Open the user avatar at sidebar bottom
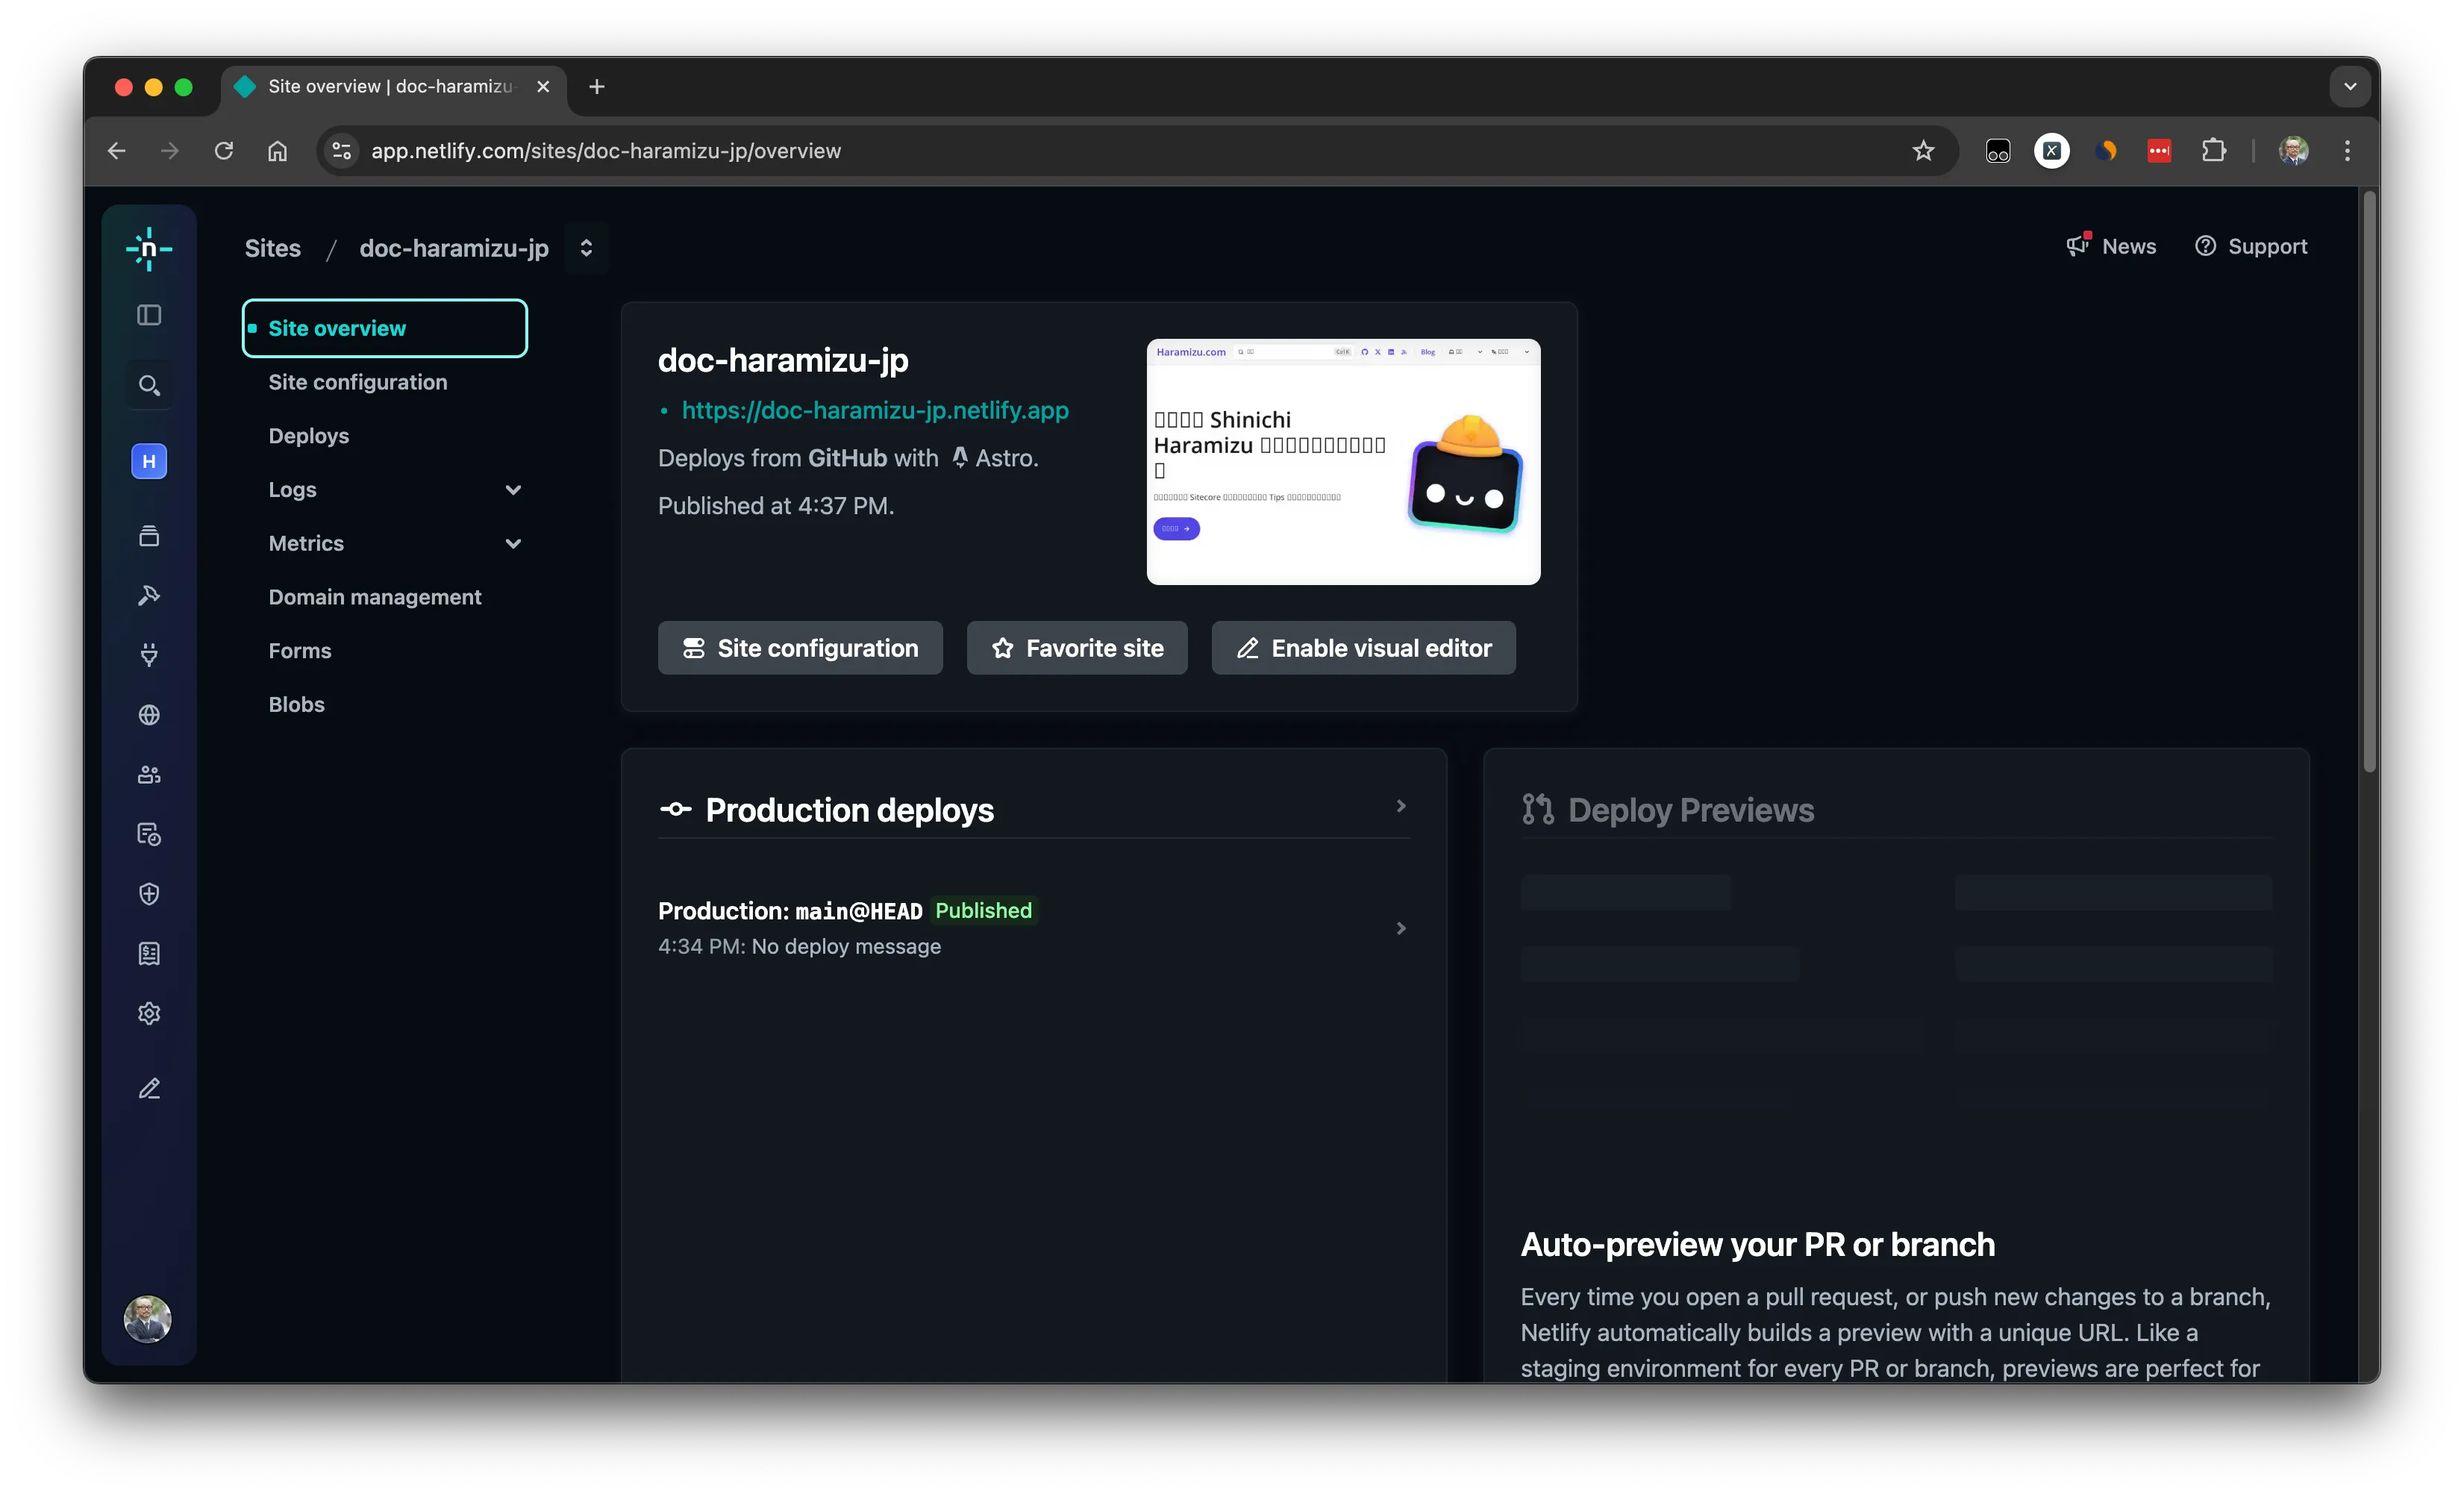Viewport: 2464px width, 1494px height. click(148, 1319)
